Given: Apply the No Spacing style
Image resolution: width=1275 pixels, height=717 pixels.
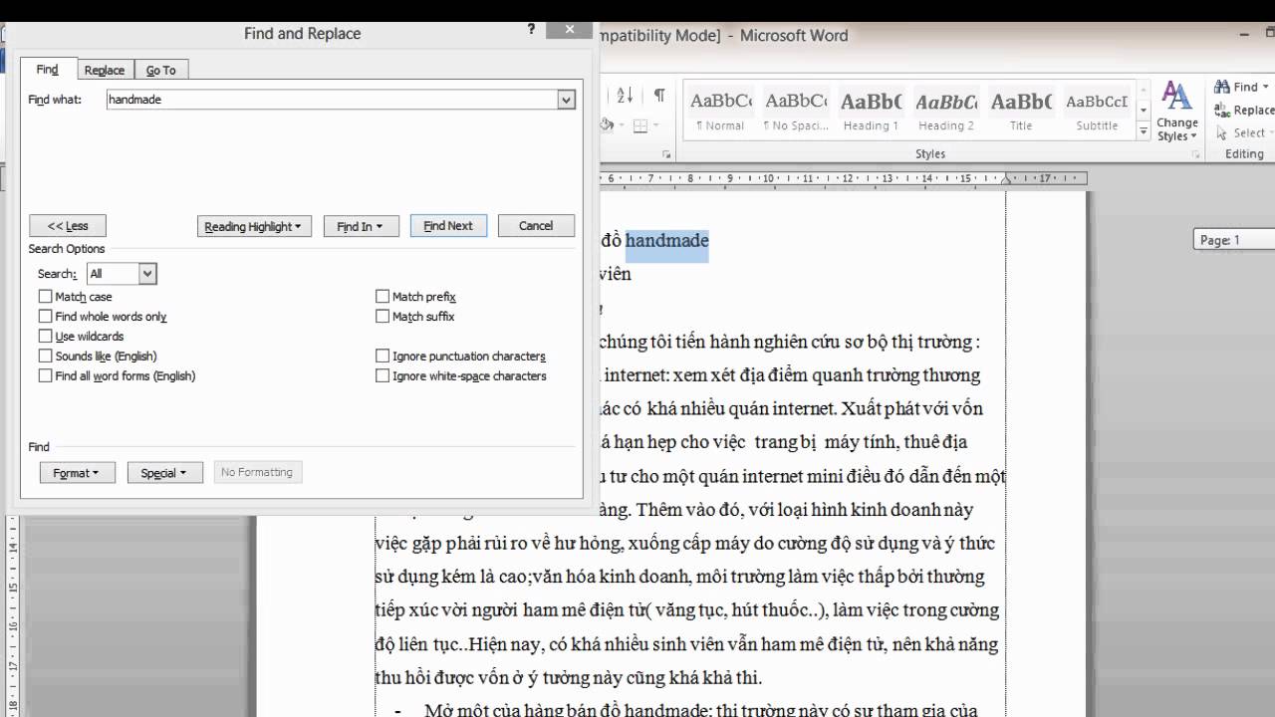Looking at the screenshot, I should [795, 111].
